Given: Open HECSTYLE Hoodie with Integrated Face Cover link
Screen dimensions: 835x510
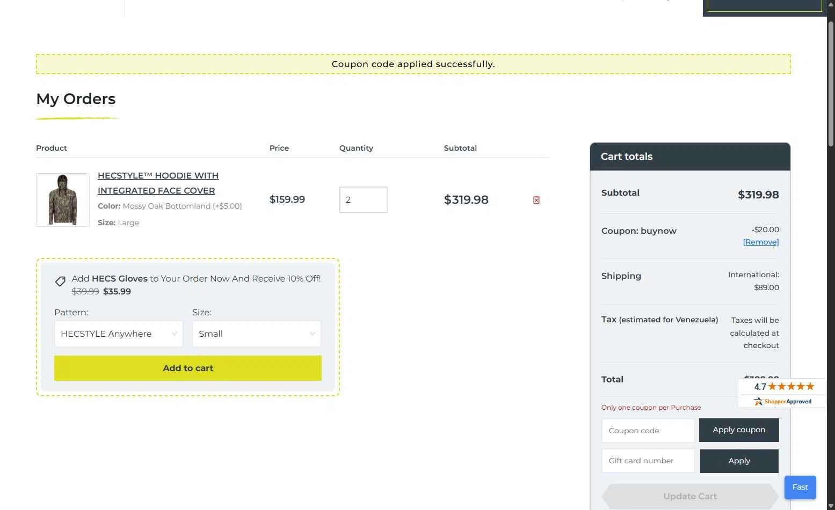Looking at the screenshot, I should click(x=158, y=183).
